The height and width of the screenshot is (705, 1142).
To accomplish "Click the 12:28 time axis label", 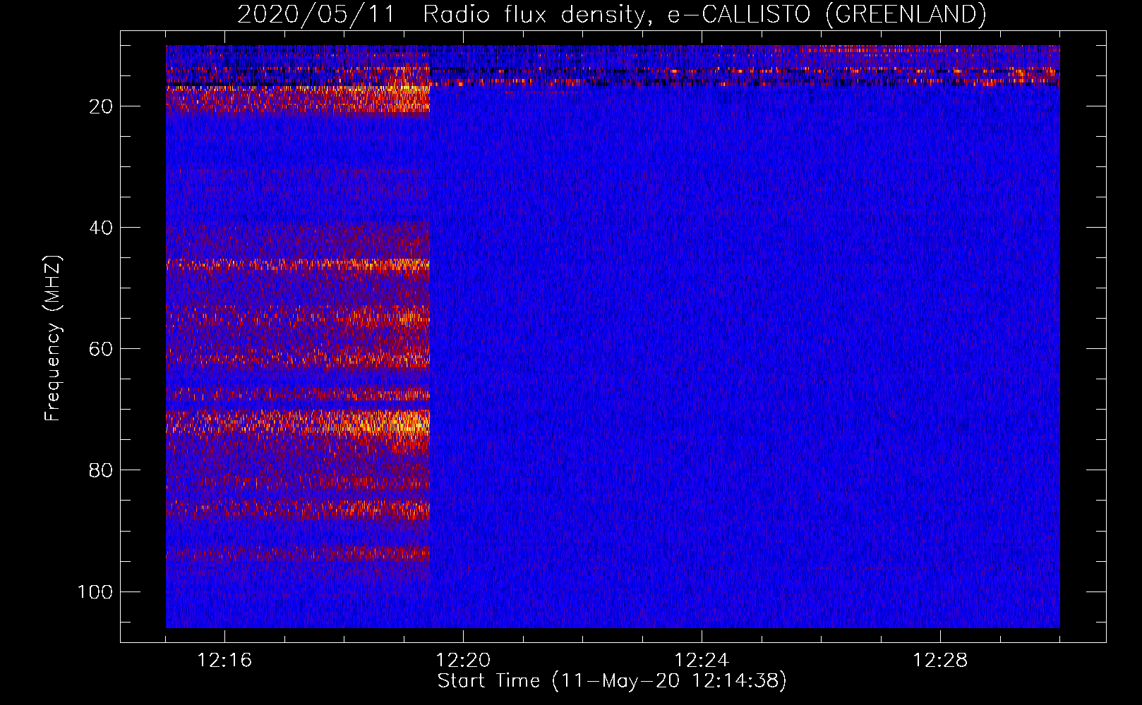I will 940,661.
